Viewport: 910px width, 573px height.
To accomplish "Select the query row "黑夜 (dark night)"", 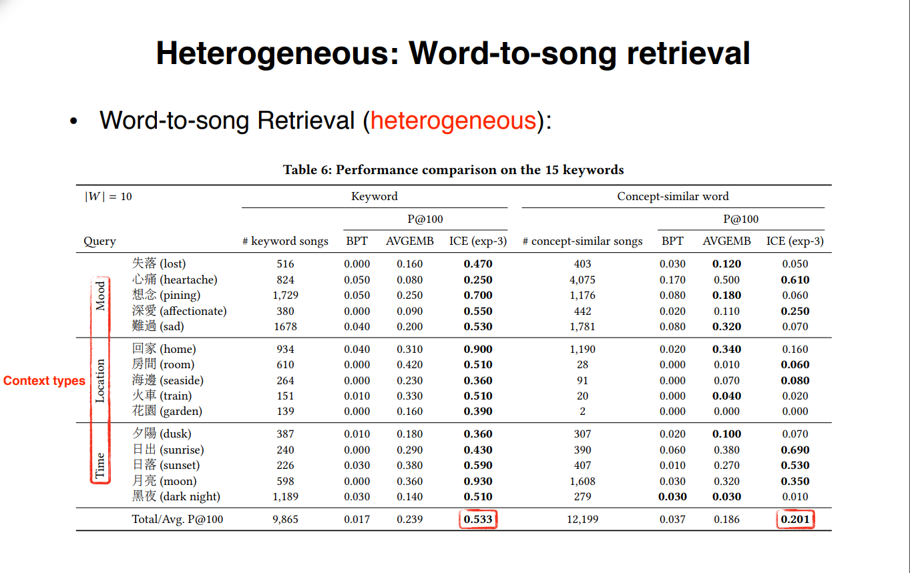I will [176, 496].
